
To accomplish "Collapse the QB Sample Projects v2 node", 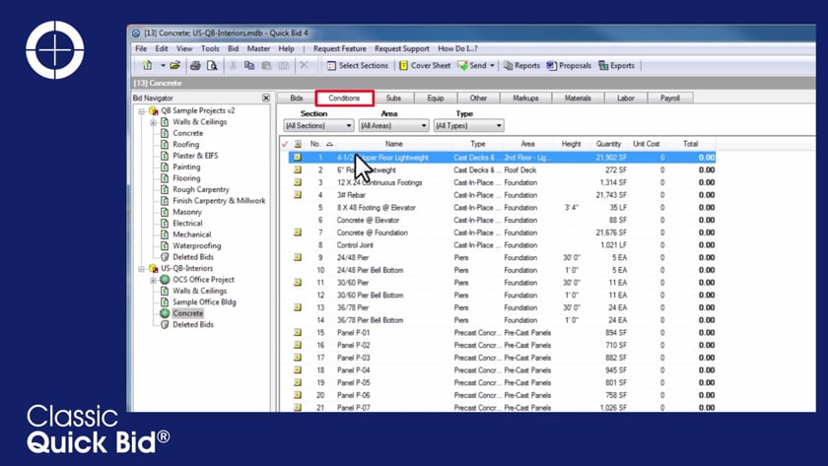I will coord(142,110).
